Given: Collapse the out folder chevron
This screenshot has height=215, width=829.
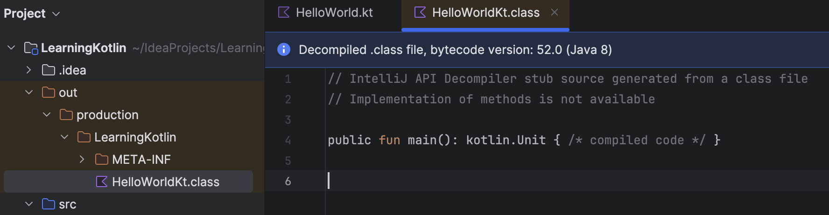Looking at the screenshot, I should tap(29, 93).
